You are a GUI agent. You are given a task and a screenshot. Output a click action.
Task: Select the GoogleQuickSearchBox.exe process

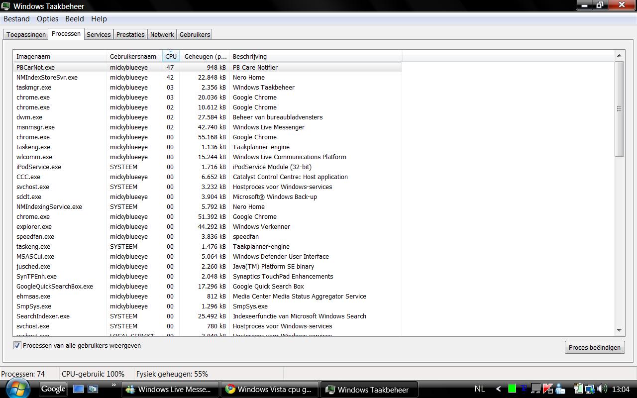coord(208,286)
